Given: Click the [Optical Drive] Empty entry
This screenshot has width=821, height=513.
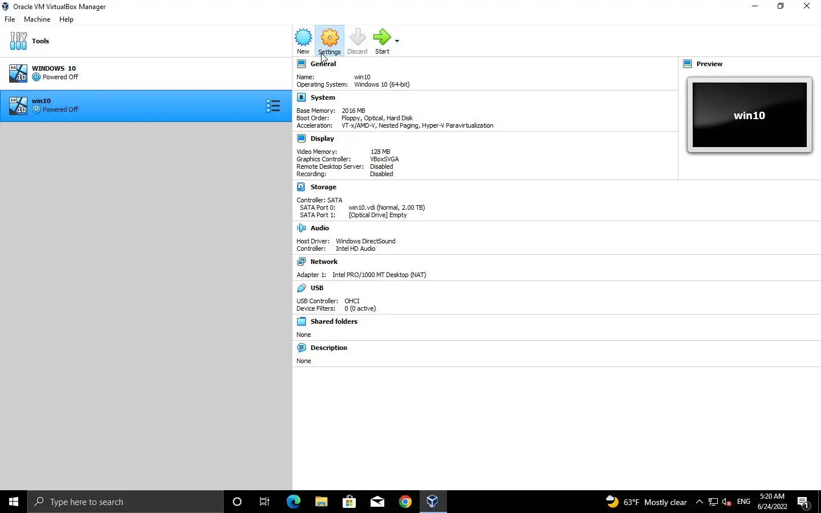Looking at the screenshot, I should pos(377,215).
